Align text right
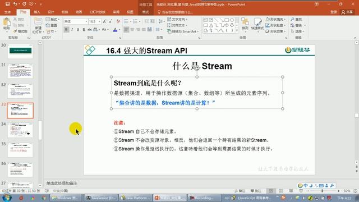 click(138, 30)
